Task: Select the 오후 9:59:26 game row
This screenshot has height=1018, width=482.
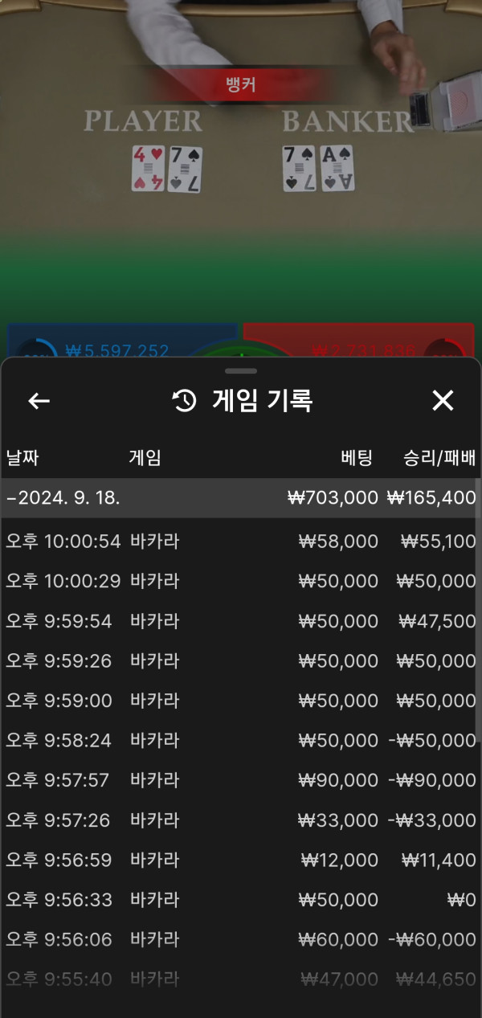Action: click(x=241, y=660)
